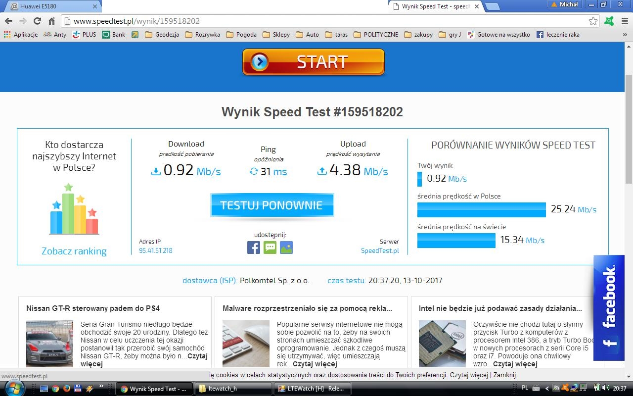The width and height of the screenshot is (633, 396).
Task: Open the browser home page icon
Action: [51, 21]
